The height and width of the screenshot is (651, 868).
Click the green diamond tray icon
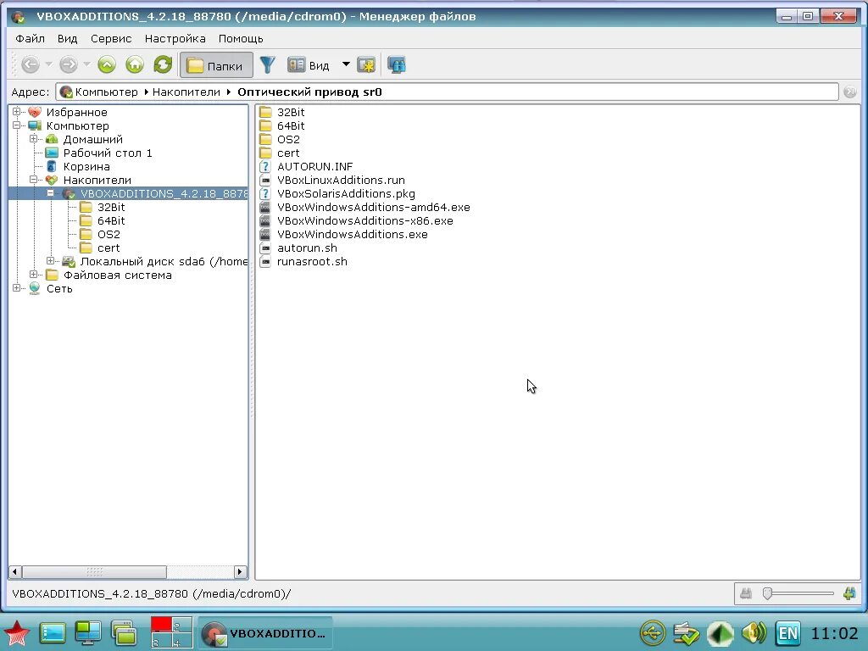(721, 632)
